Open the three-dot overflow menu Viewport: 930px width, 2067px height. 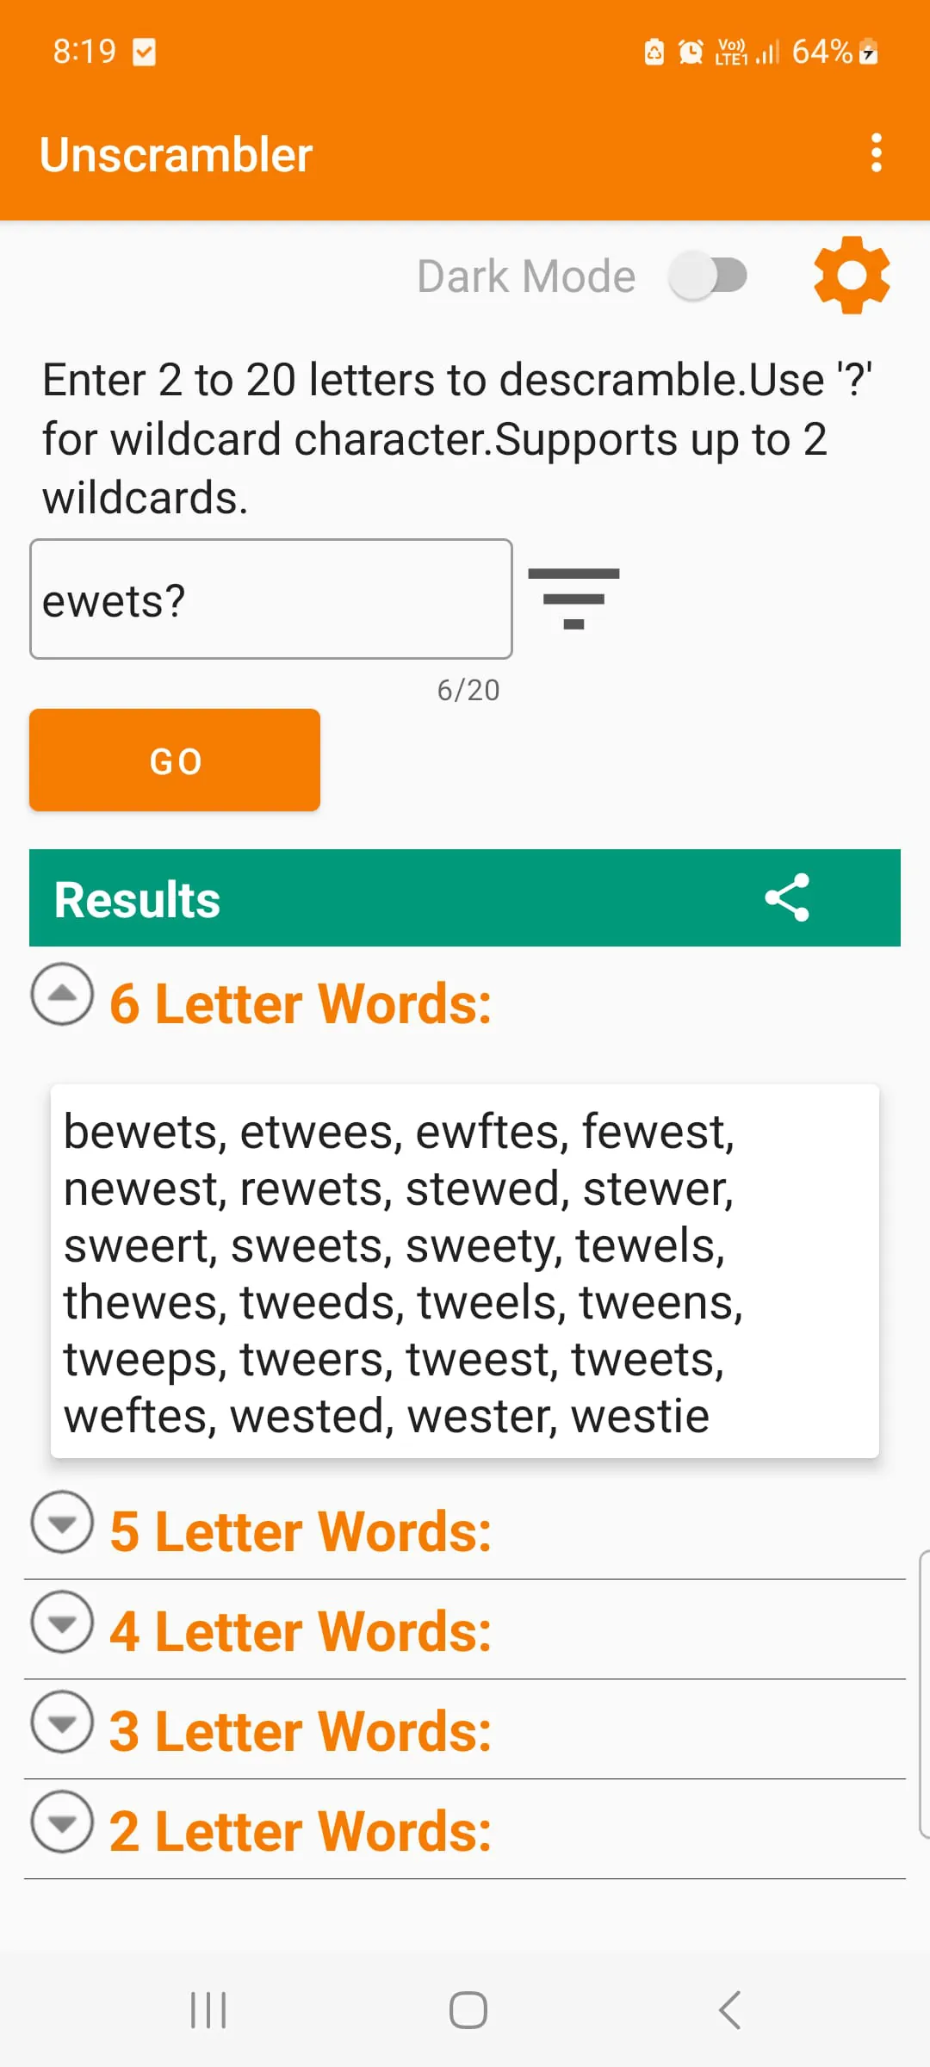coord(876,153)
